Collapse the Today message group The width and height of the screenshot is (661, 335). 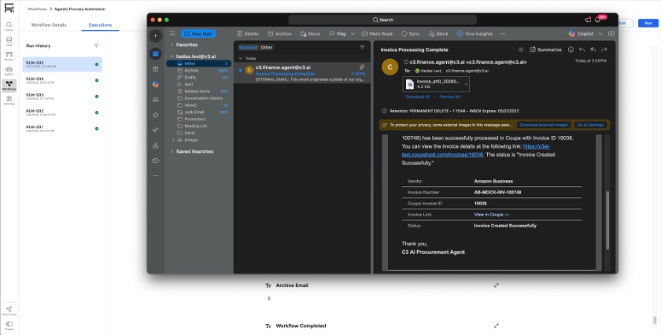(x=240, y=58)
